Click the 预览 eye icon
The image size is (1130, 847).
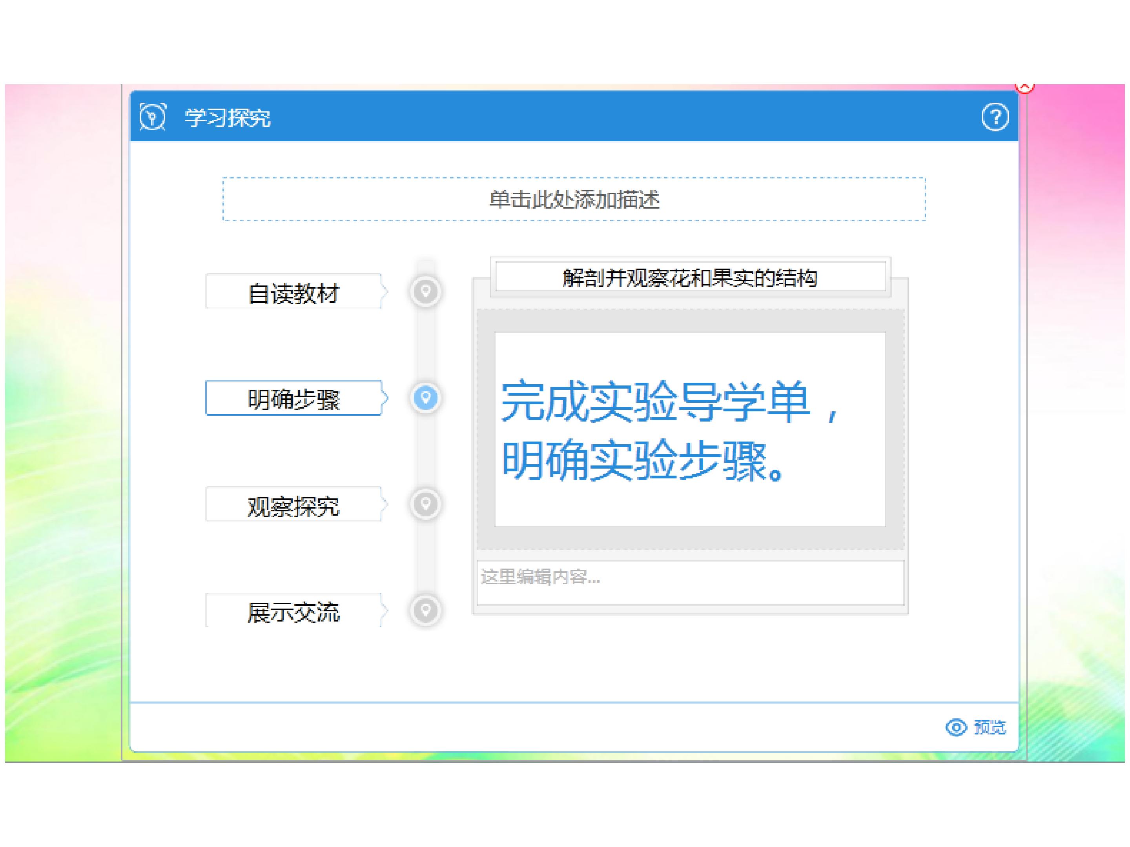coord(955,727)
